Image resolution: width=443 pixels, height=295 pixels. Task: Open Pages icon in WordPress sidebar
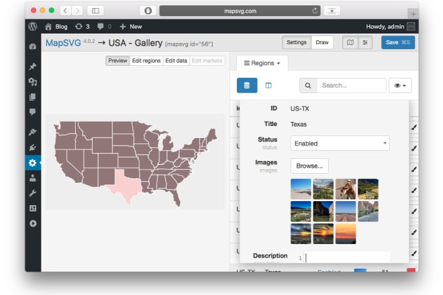tap(33, 97)
